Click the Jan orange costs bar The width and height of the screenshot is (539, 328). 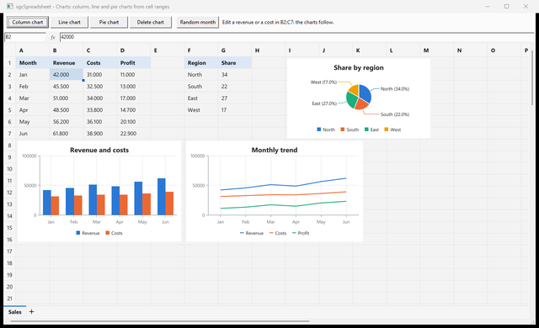tap(55, 205)
